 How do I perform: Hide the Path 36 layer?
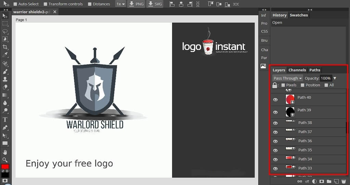tap(275, 141)
